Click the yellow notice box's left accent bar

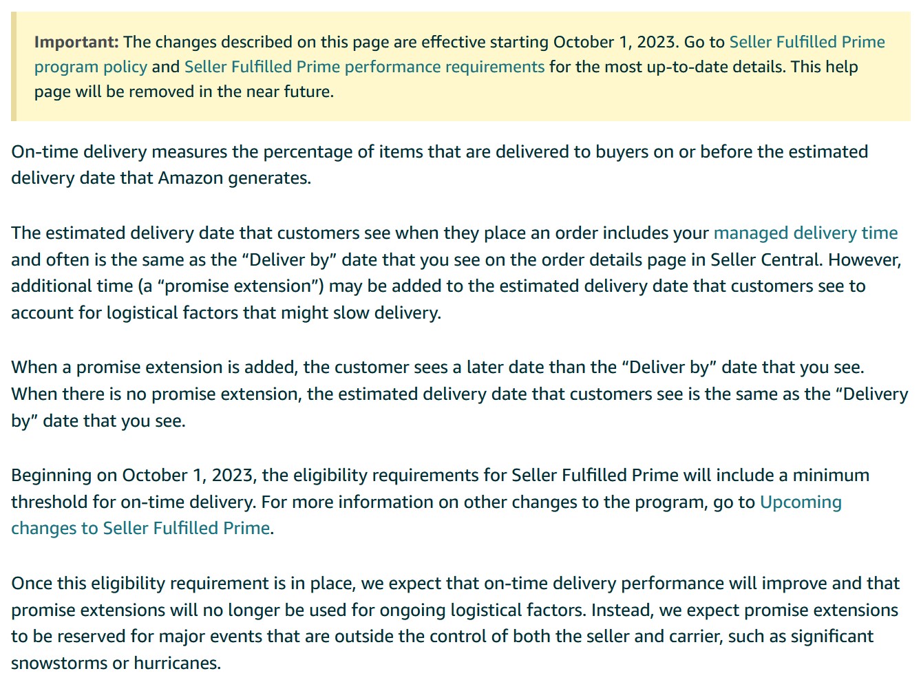point(13,66)
